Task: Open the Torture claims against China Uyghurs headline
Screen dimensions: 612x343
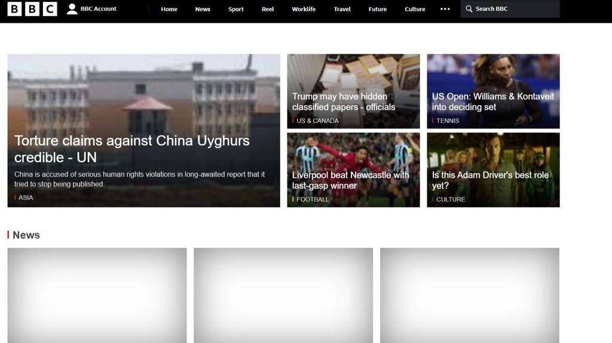Action: coord(132,149)
